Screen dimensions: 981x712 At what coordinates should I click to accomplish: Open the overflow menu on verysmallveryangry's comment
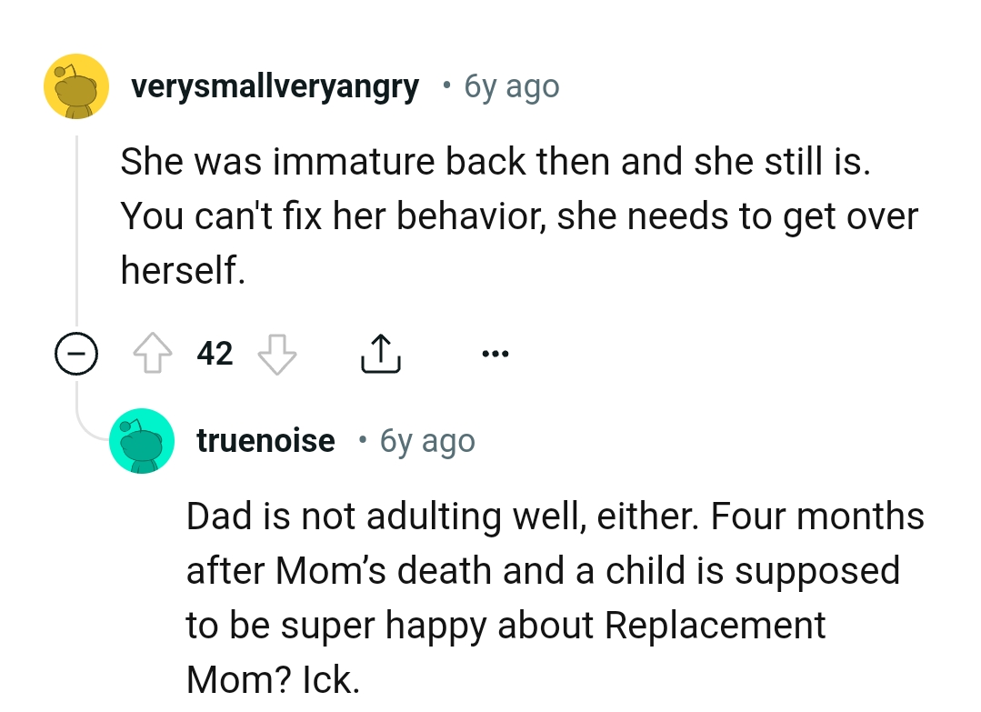[496, 354]
